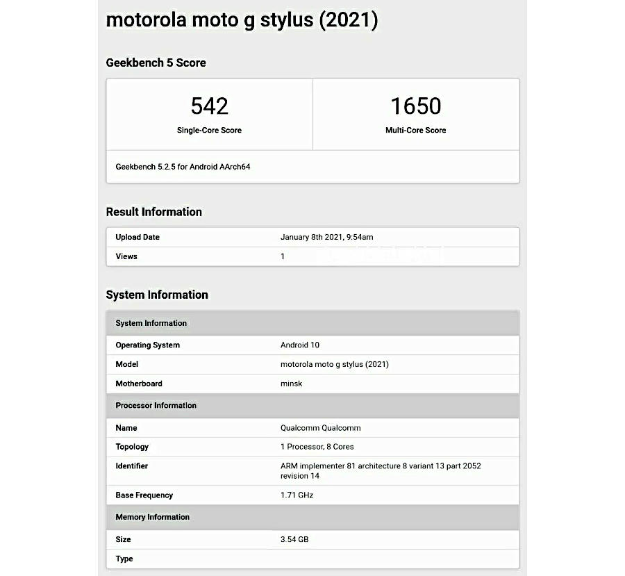Click the page title 'motorola moto g stylus (2021)'
Viewport: 625px width, 576px height.
tap(242, 20)
